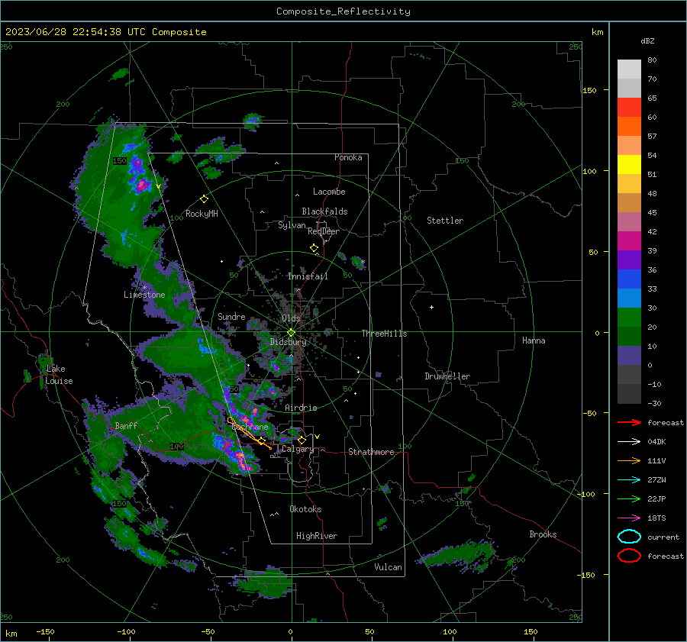Click the Banff label
The image size is (687, 642).
point(126,425)
